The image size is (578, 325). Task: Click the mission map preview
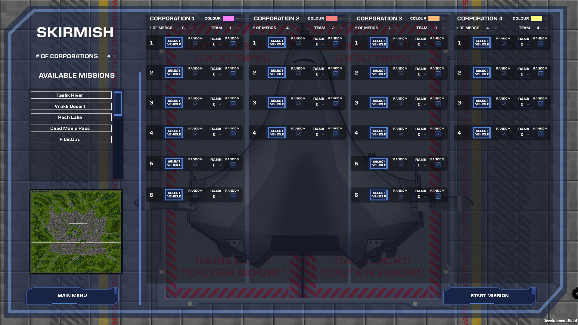pyautogui.click(x=76, y=232)
